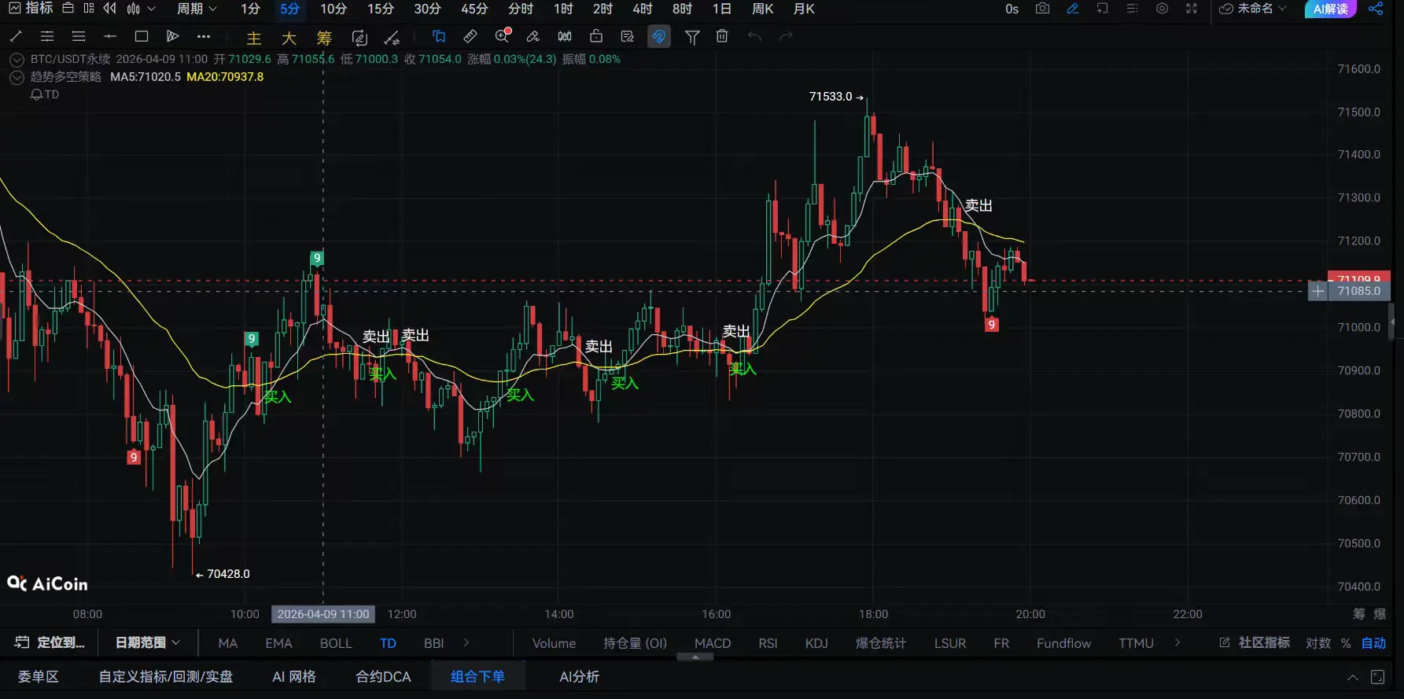The width and height of the screenshot is (1404, 699).
Task: Open the 指标 indicators menu
Action: [x=31, y=9]
